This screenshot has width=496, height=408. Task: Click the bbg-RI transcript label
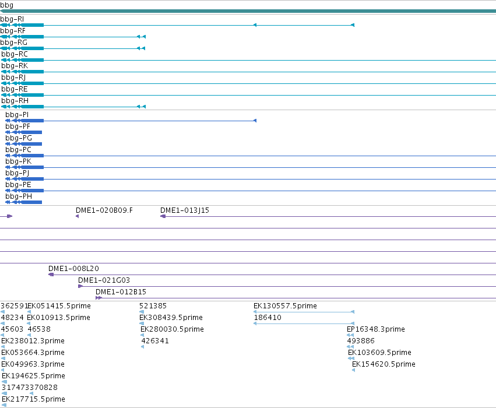point(12,19)
